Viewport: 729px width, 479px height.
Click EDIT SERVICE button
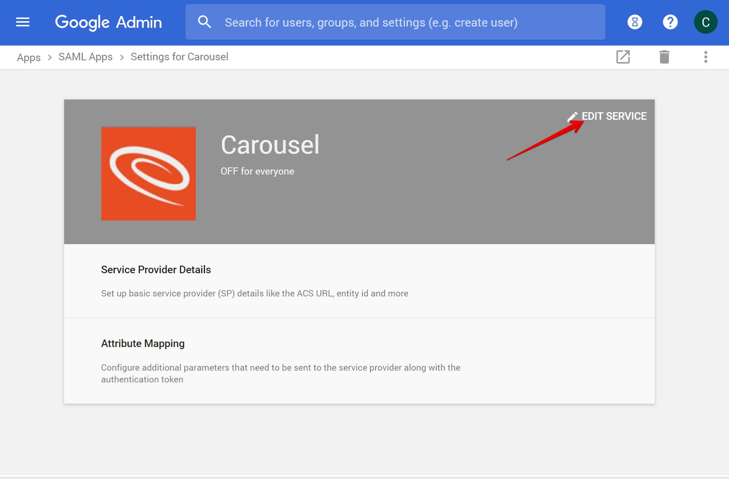coord(607,116)
